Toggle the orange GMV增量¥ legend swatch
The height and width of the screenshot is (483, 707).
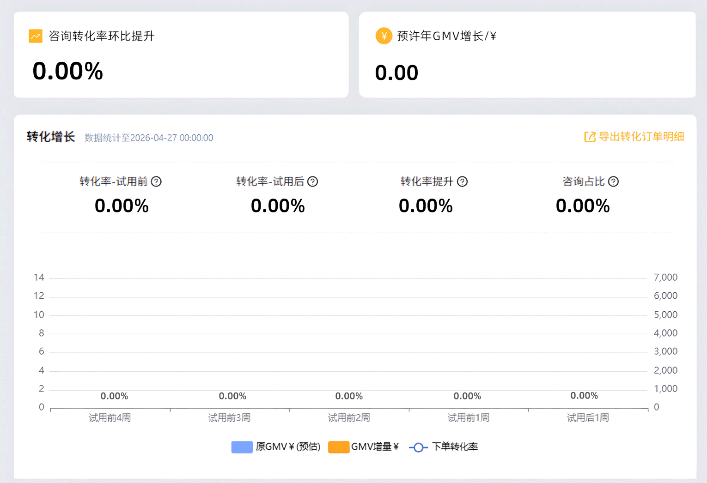click(x=339, y=447)
